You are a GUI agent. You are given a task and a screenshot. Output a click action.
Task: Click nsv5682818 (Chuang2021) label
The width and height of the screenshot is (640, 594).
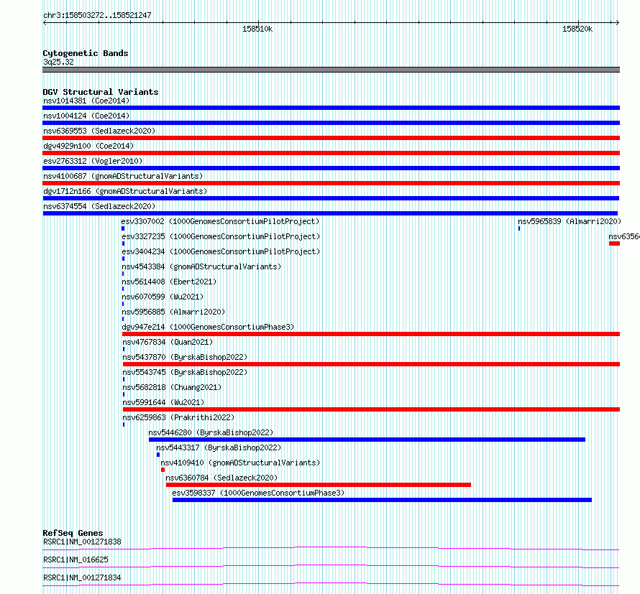172,387
